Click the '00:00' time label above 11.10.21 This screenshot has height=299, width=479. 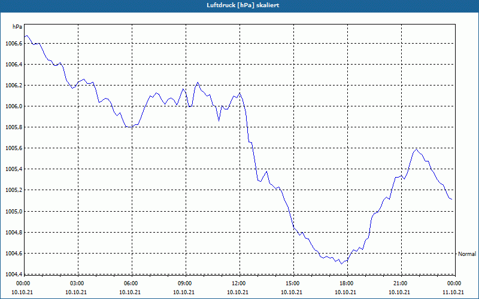coord(454,283)
